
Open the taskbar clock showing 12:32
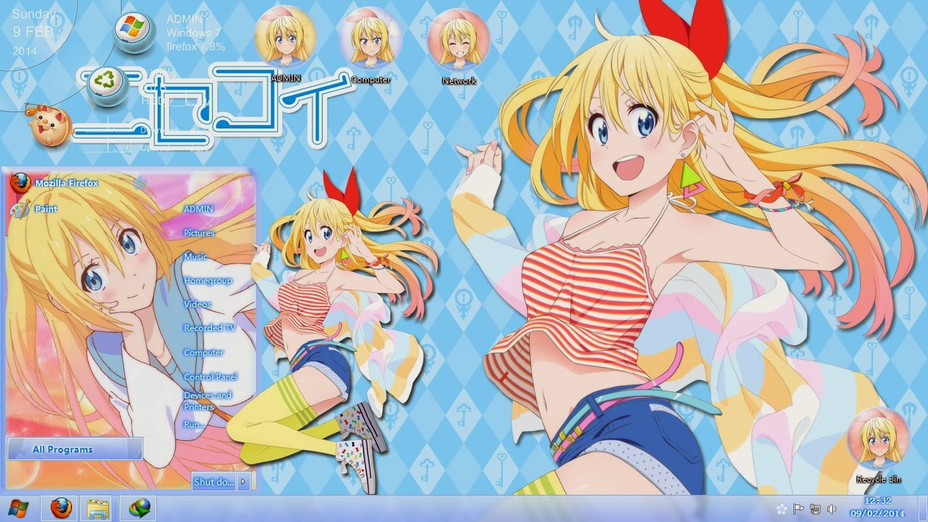pyautogui.click(x=877, y=507)
